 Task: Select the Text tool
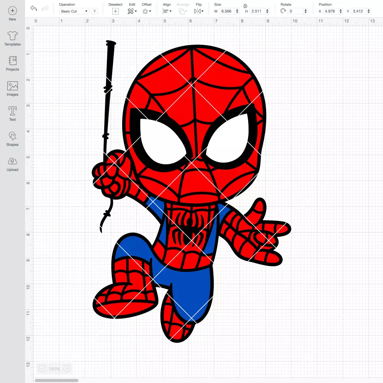13,114
